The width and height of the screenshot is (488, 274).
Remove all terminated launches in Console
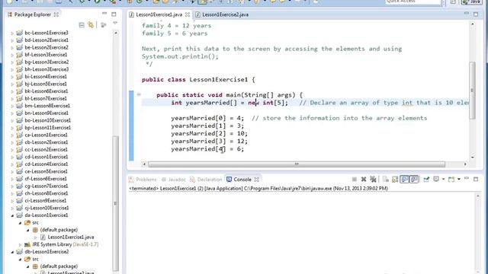373,180
